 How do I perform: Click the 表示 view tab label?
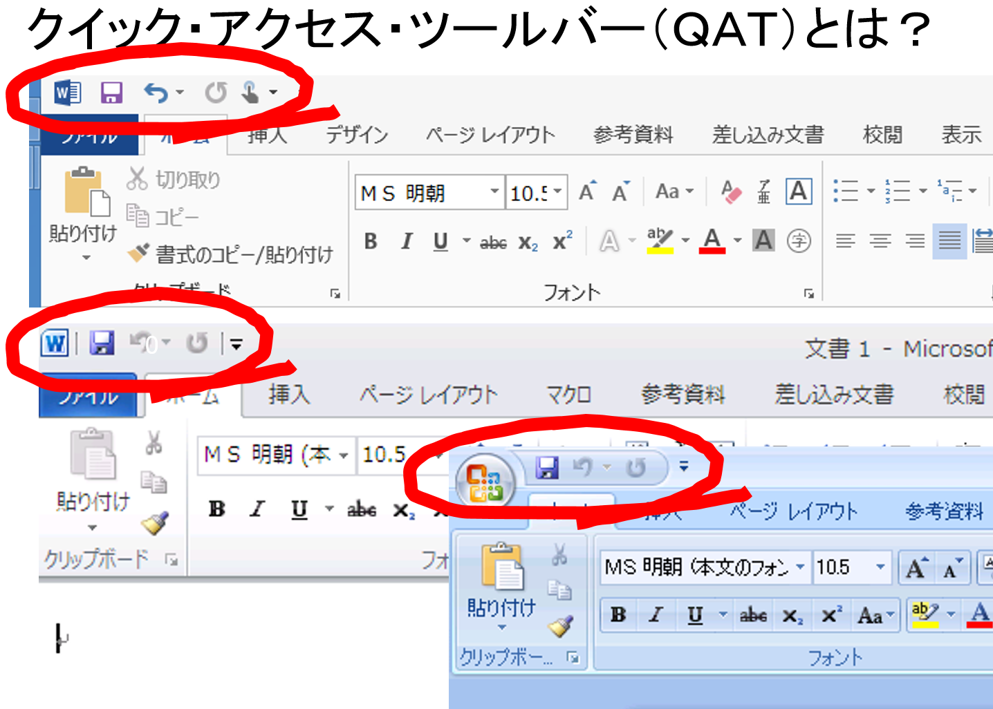961,134
